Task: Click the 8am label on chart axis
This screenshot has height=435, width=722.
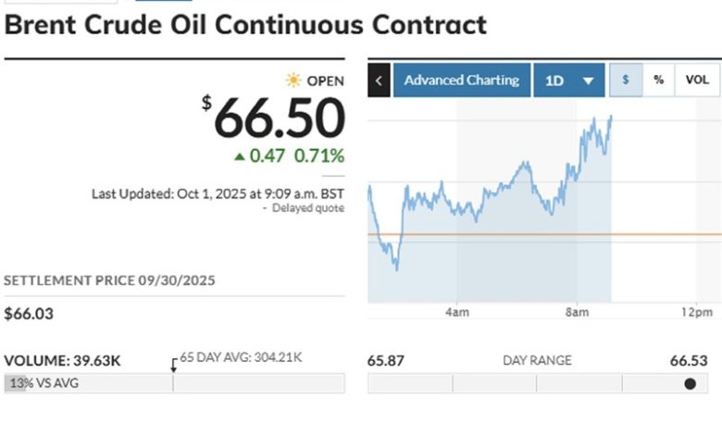Action: pos(577,314)
